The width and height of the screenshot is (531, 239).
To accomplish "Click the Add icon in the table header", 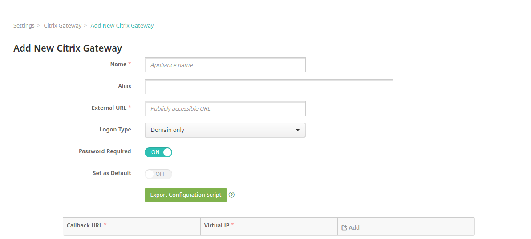I will click(x=344, y=227).
